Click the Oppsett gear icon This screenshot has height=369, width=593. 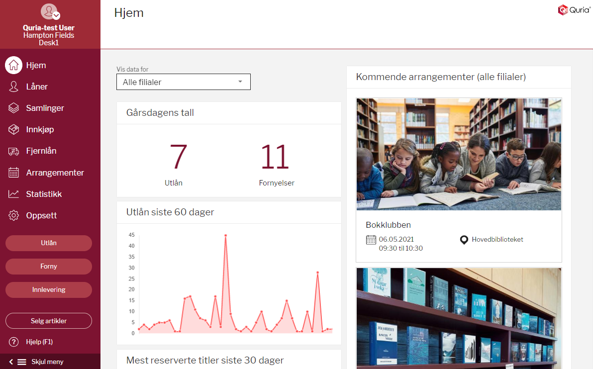tap(13, 215)
